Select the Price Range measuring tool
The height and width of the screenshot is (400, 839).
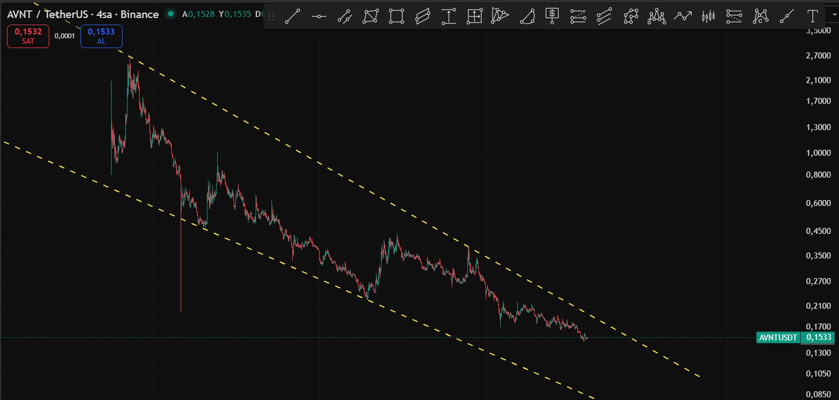coord(449,16)
